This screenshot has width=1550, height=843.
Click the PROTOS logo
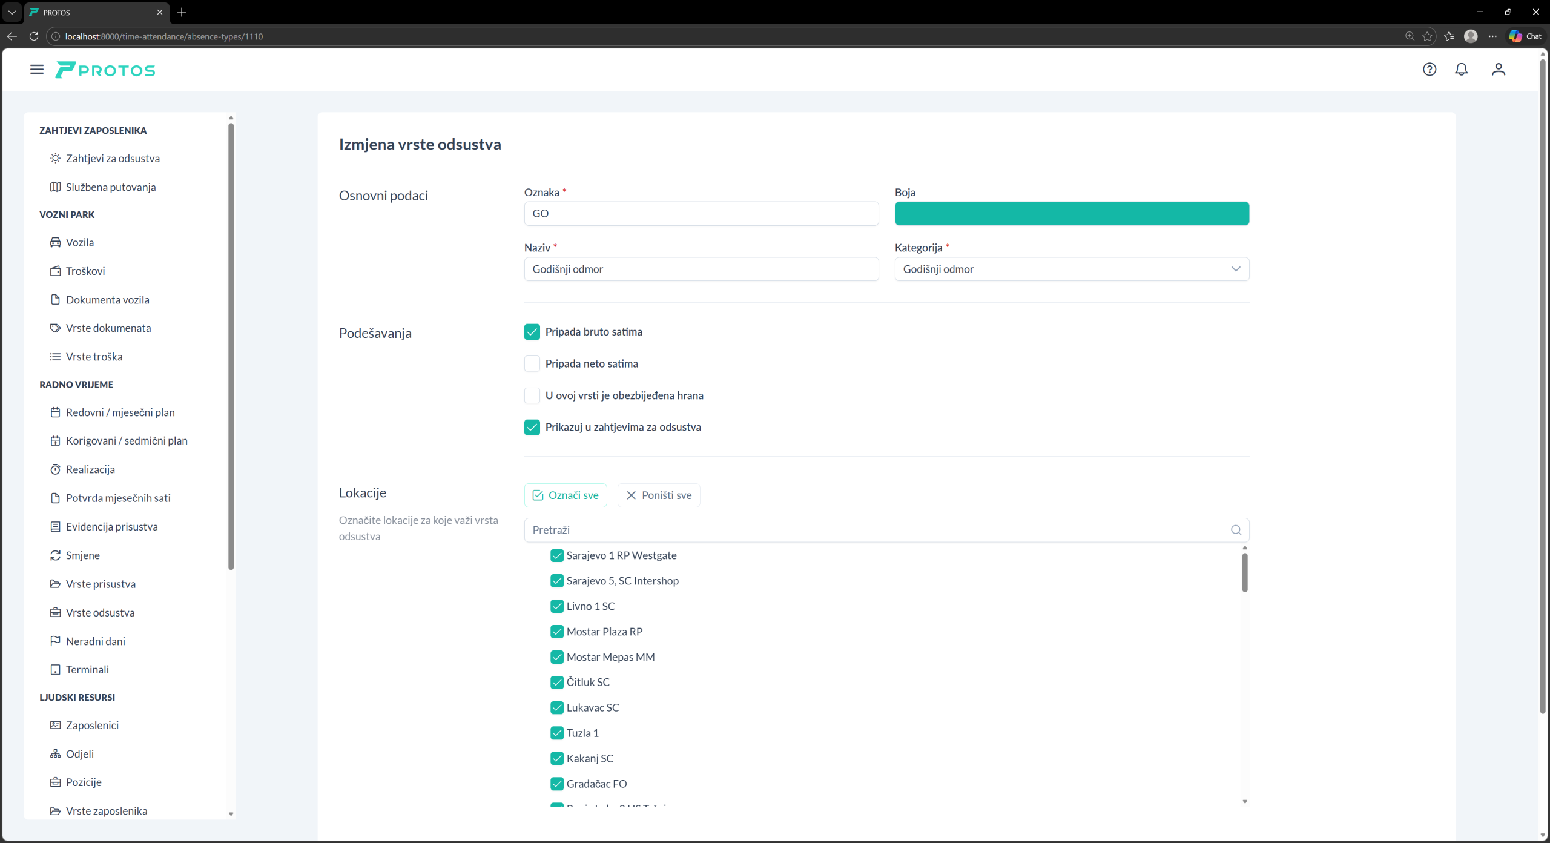[105, 70]
